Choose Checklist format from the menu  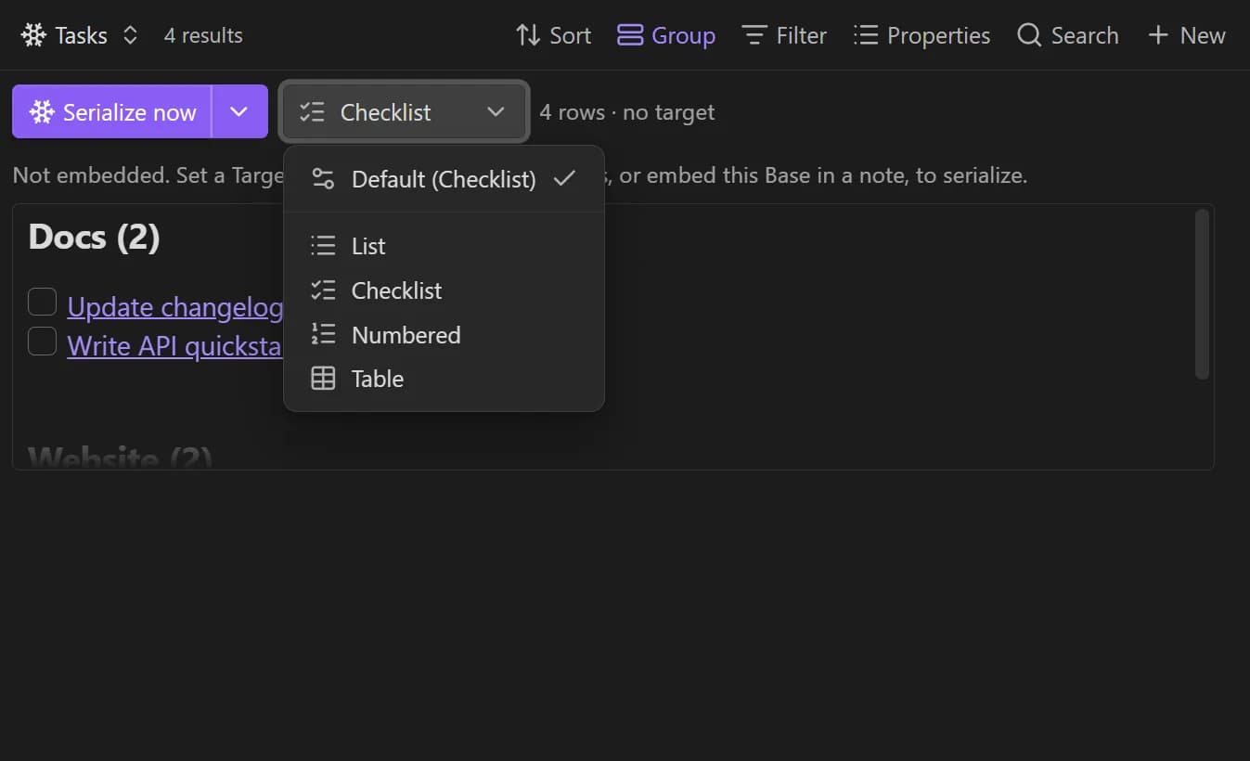click(444, 290)
